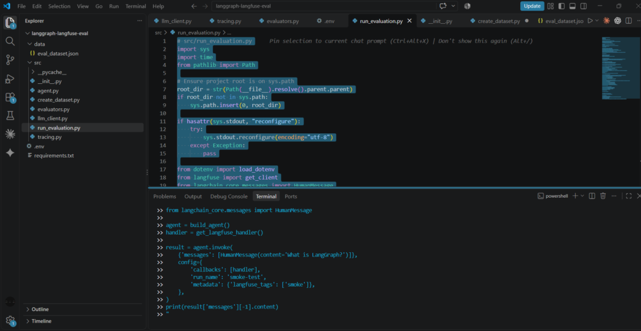
Task: Open the chat icon in title bar
Action: 443,6
